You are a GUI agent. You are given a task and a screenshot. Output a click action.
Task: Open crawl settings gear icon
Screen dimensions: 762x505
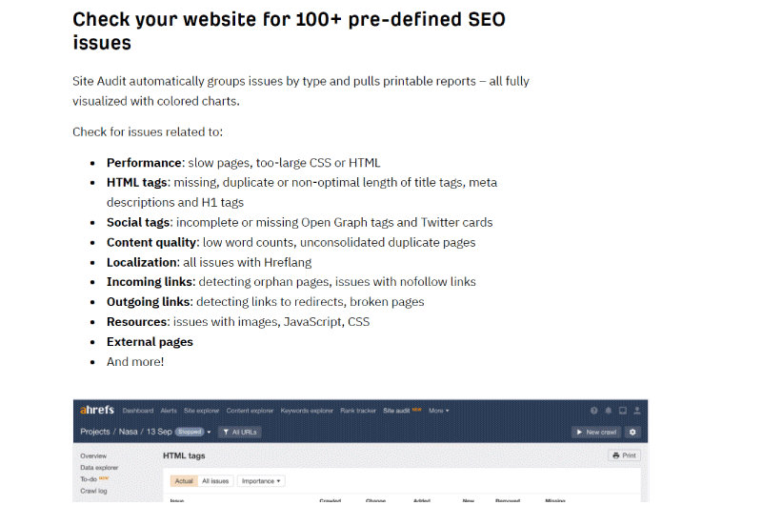[x=632, y=432]
